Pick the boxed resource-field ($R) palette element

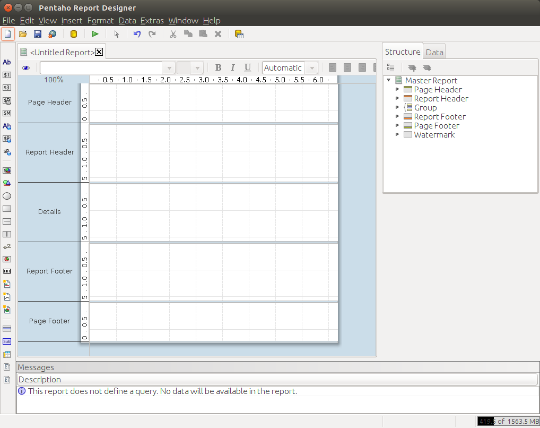coord(7,139)
